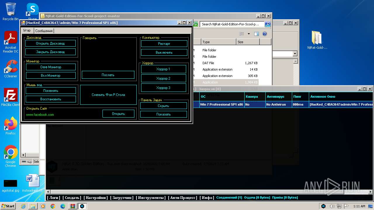Open the [Создать] menu

pyautogui.click(x=72, y=198)
